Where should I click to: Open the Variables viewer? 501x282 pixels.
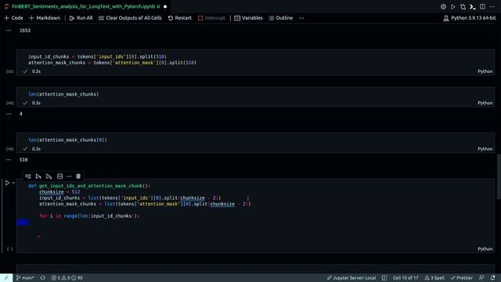click(x=248, y=18)
